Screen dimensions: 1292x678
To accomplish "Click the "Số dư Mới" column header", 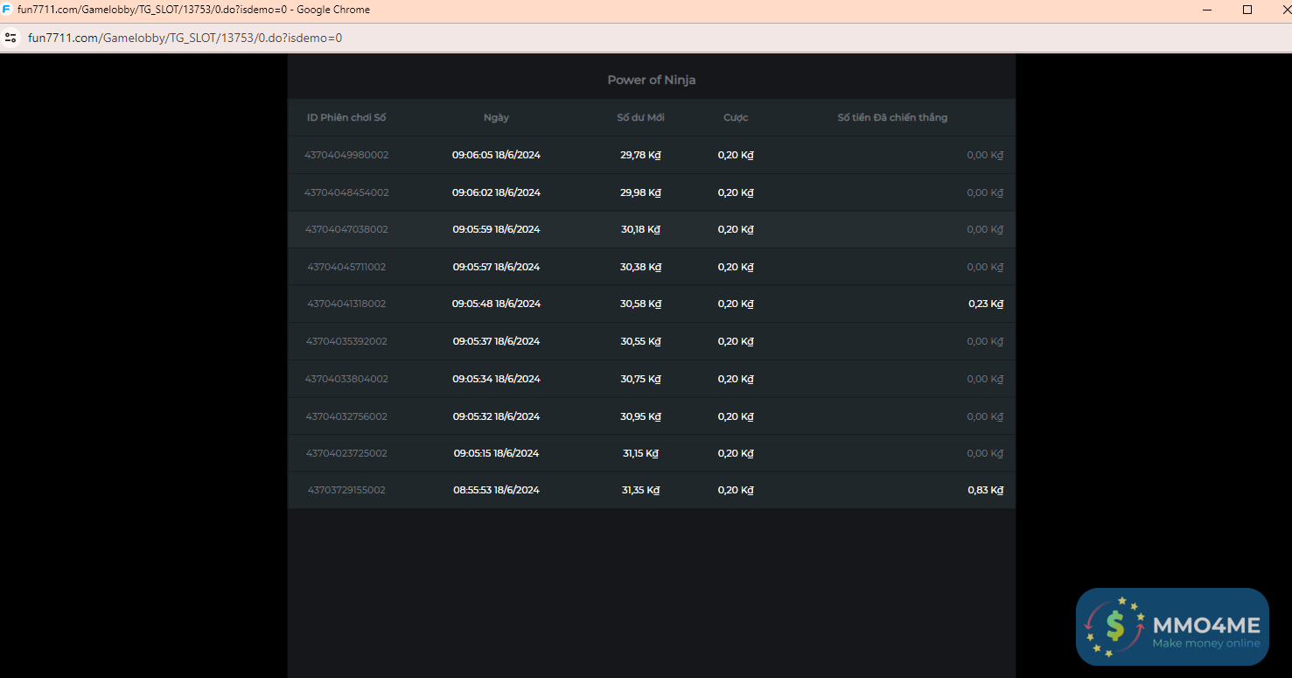I will [x=640, y=117].
